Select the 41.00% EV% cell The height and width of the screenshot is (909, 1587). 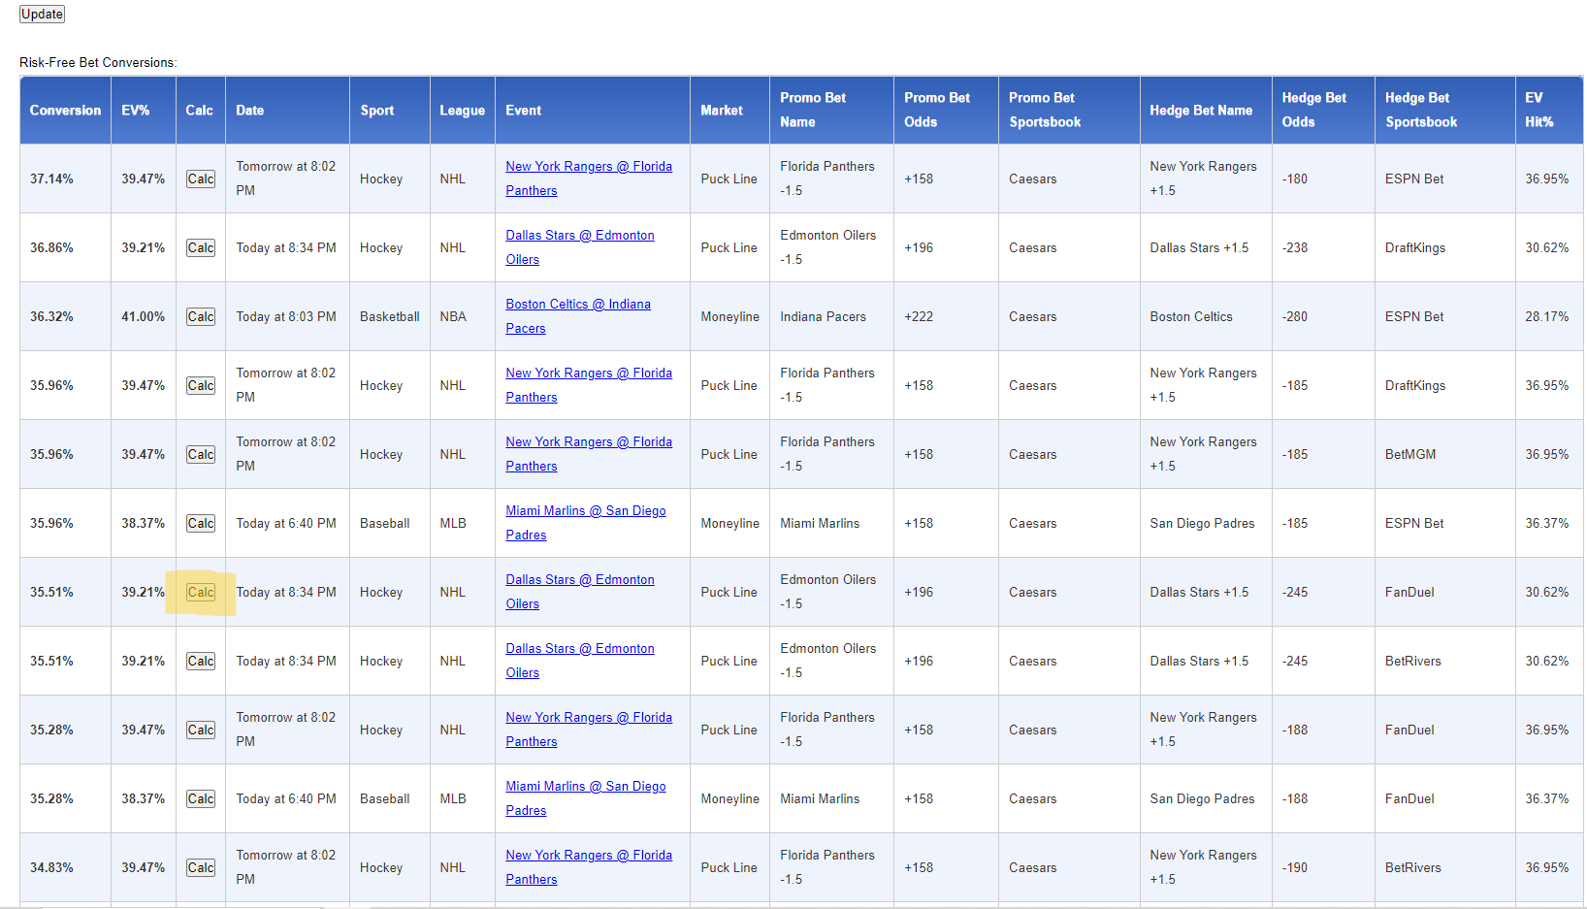(x=144, y=316)
